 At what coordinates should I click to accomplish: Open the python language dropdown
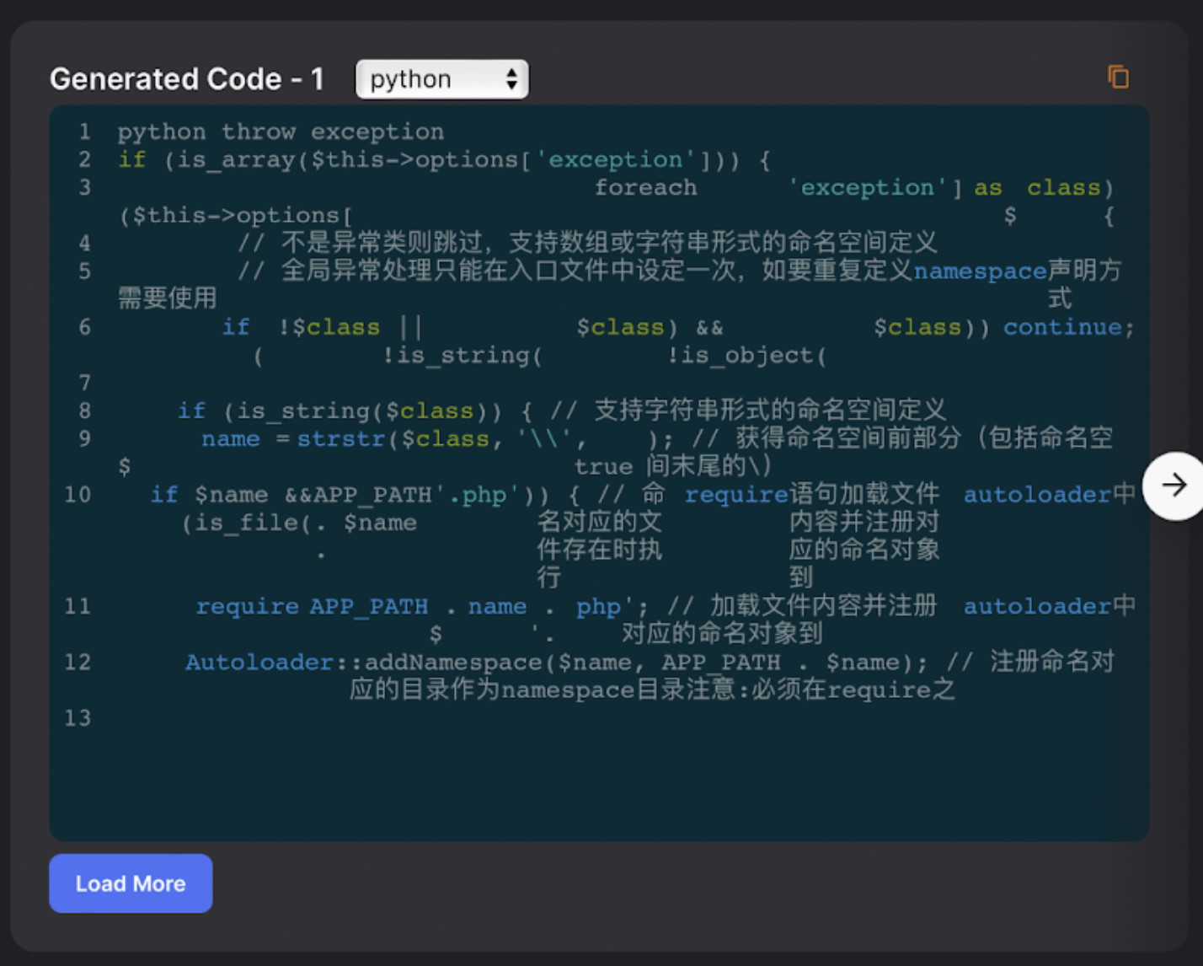pyautogui.click(x=442, y=79)
